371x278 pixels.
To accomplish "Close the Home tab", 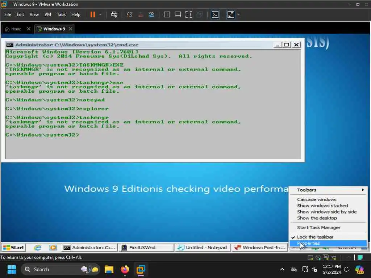I will pos(29,29).
